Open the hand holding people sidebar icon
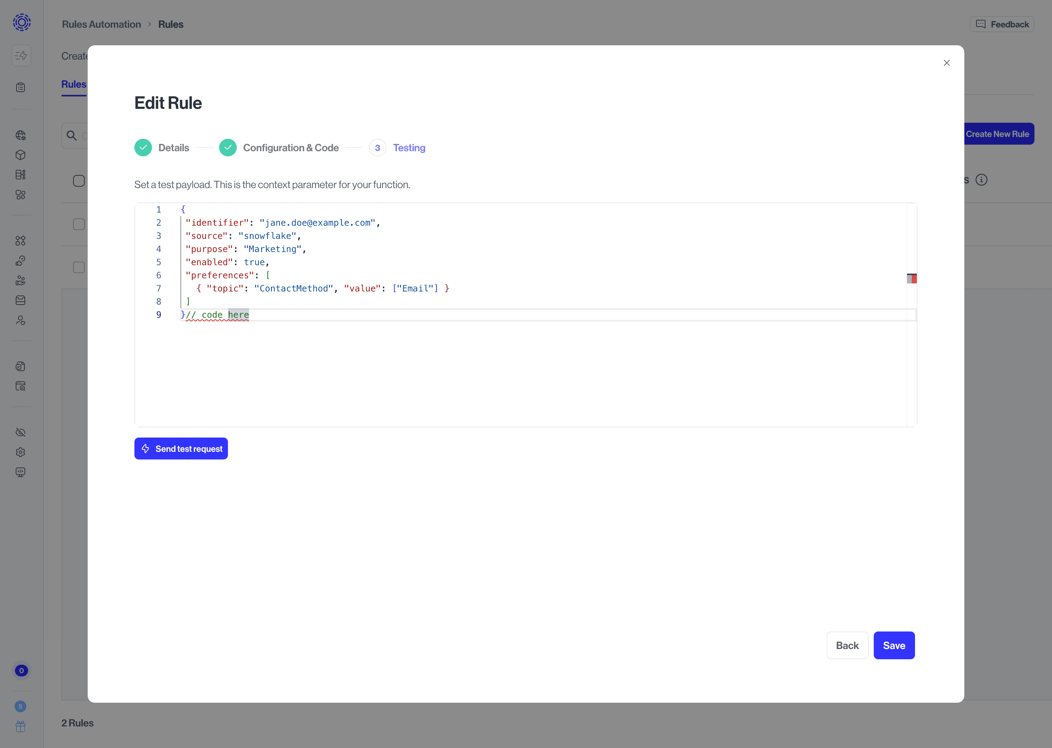1052x748 pixels. (x=20, y=280)
